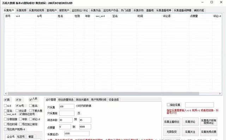Toggle the 人妖 checkbox

click(x=30, y=100)
